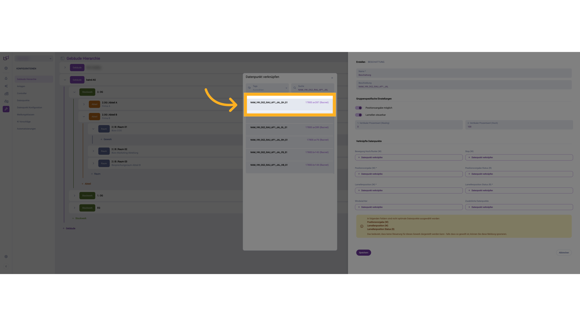The width and height of the screenshot is (580, 326).
Task: Toggle sidebar panel icon beside Gebäude Hierarchie
Action: tap(63, 59)
